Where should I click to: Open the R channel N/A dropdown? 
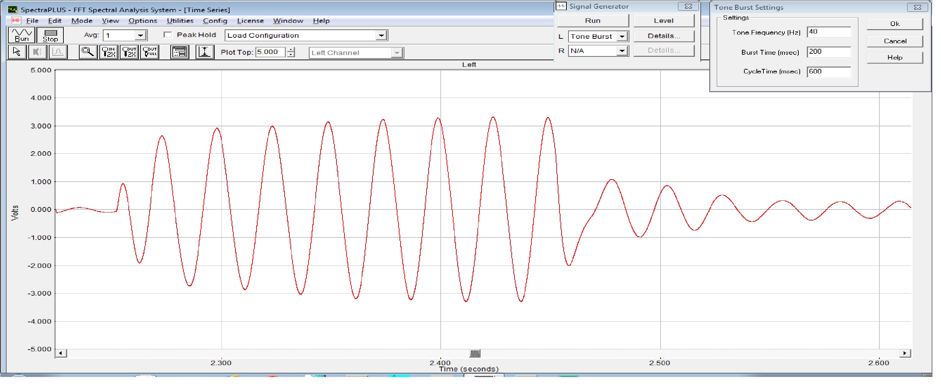(622, 51)
